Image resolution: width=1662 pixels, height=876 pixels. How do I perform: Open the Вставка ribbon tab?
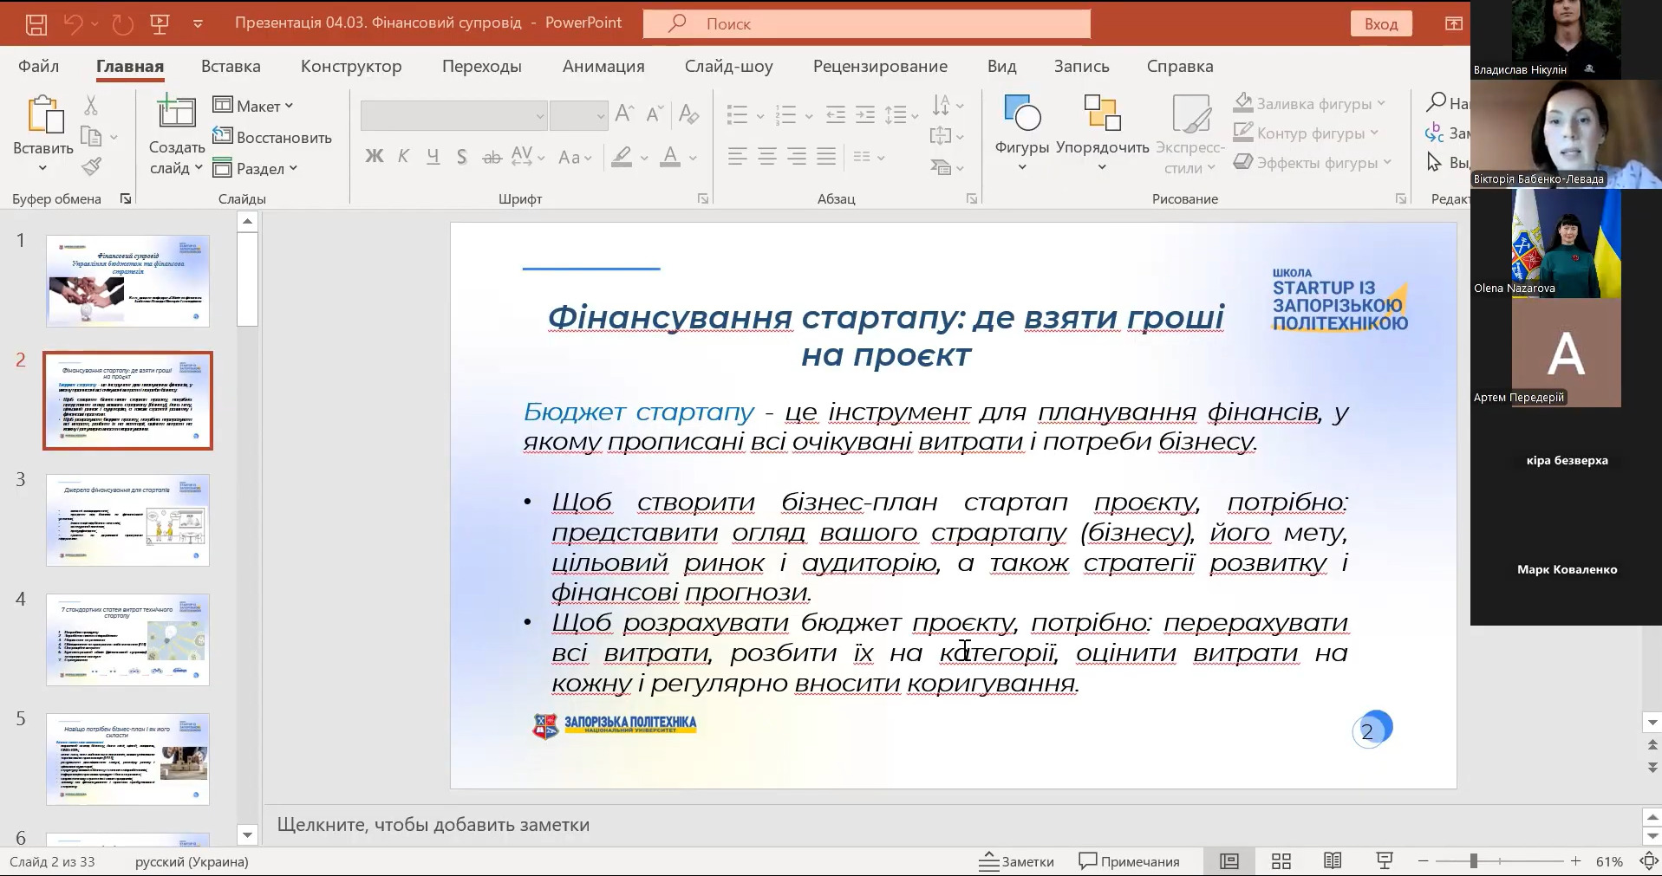[231, 67]
